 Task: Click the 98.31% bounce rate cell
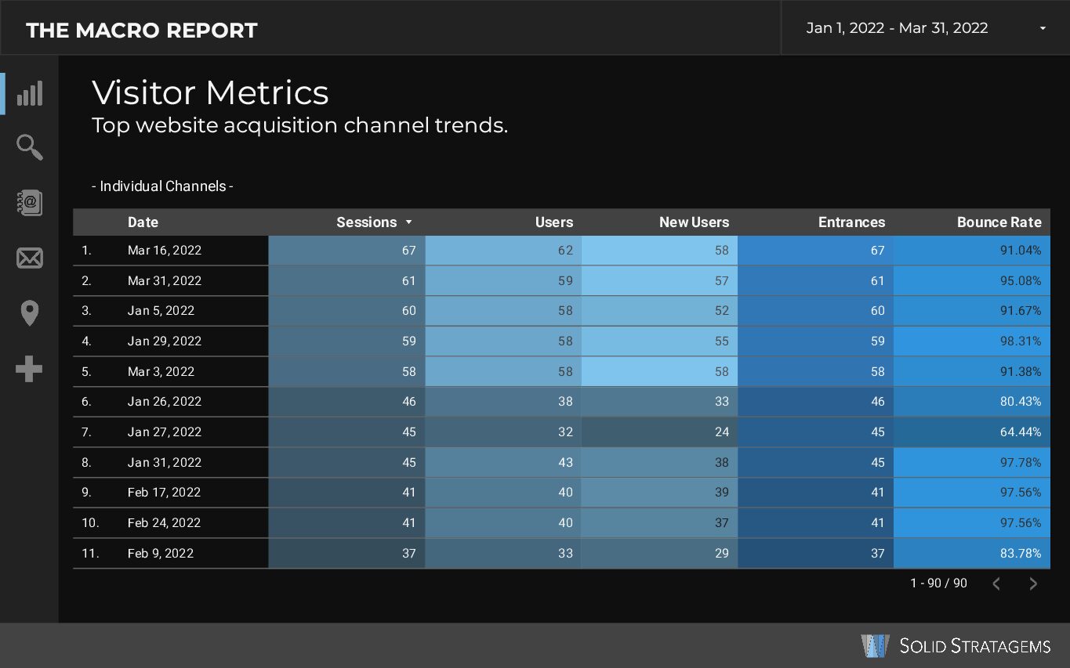[x=972, y=341]
